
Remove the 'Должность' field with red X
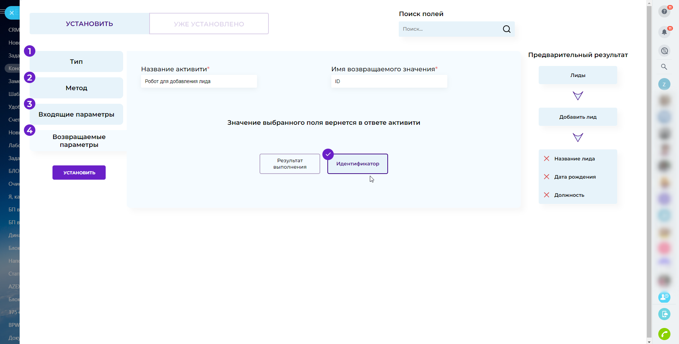(x=546, y=195)
